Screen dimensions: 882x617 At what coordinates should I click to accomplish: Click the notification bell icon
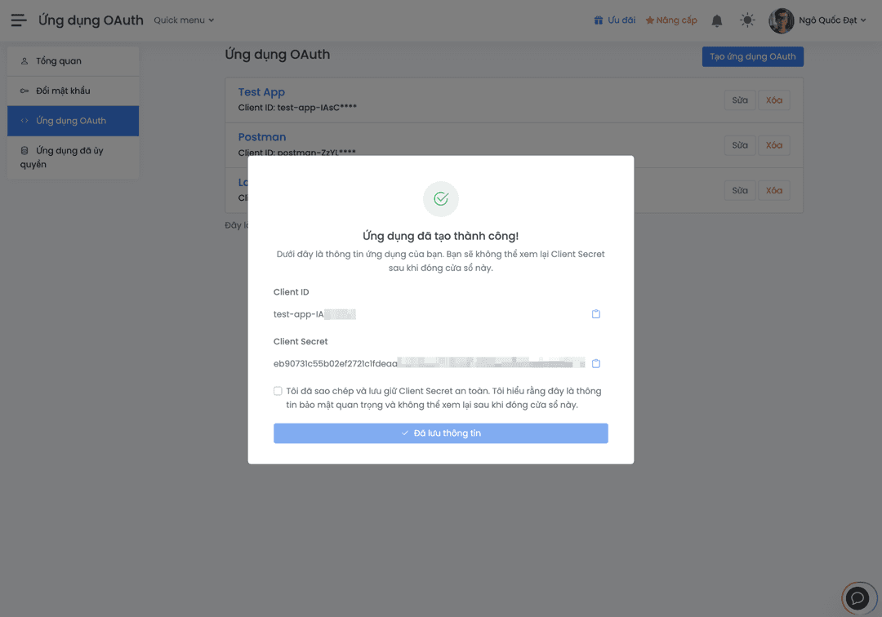pyautogui.click(x=716, y=20)
